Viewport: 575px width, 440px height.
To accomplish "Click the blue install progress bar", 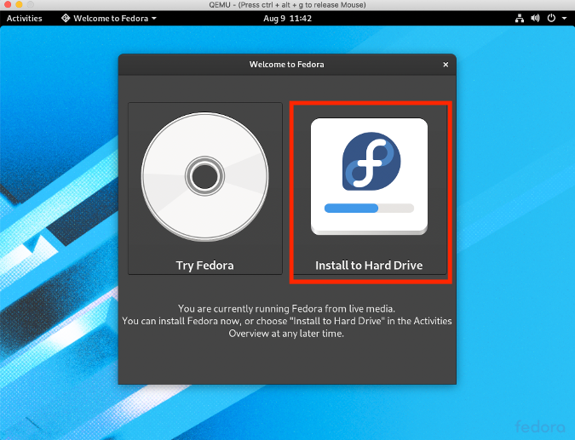I will coord(351,208).
